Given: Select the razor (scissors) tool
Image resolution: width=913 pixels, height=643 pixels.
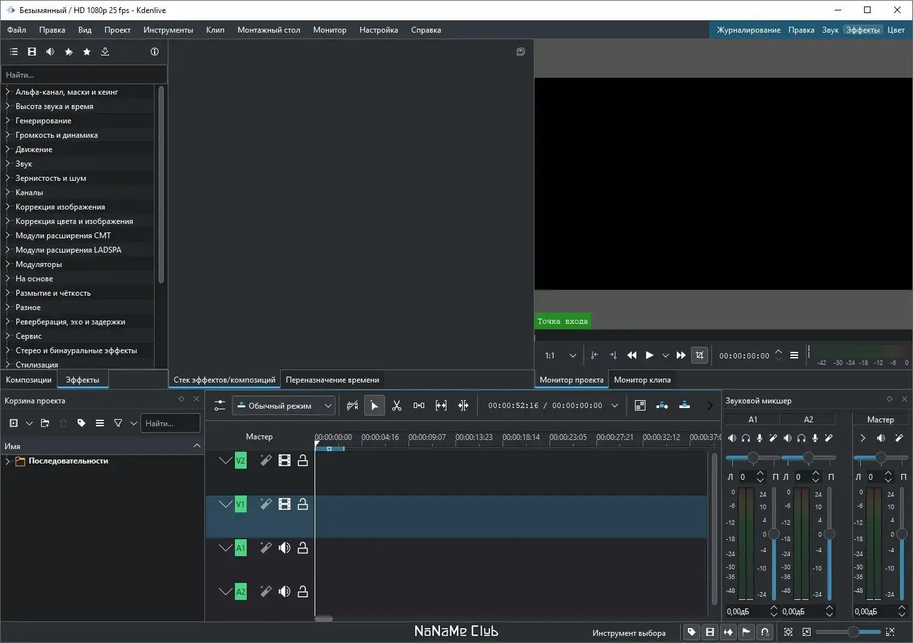Looking at the screenshot, I should [x=397, y=405].
